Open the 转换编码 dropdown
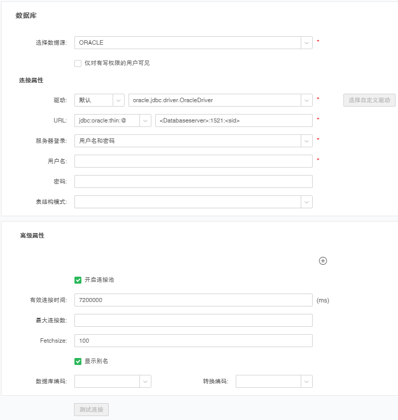Viewport: 398px width, 420px height. pyautogui.click(x=306, y=381)
